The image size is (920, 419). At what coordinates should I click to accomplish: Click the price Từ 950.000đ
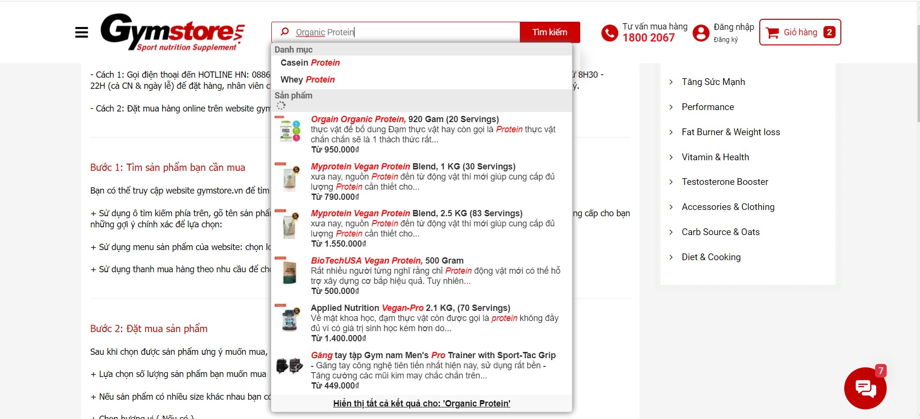click(x=335, y=150)
